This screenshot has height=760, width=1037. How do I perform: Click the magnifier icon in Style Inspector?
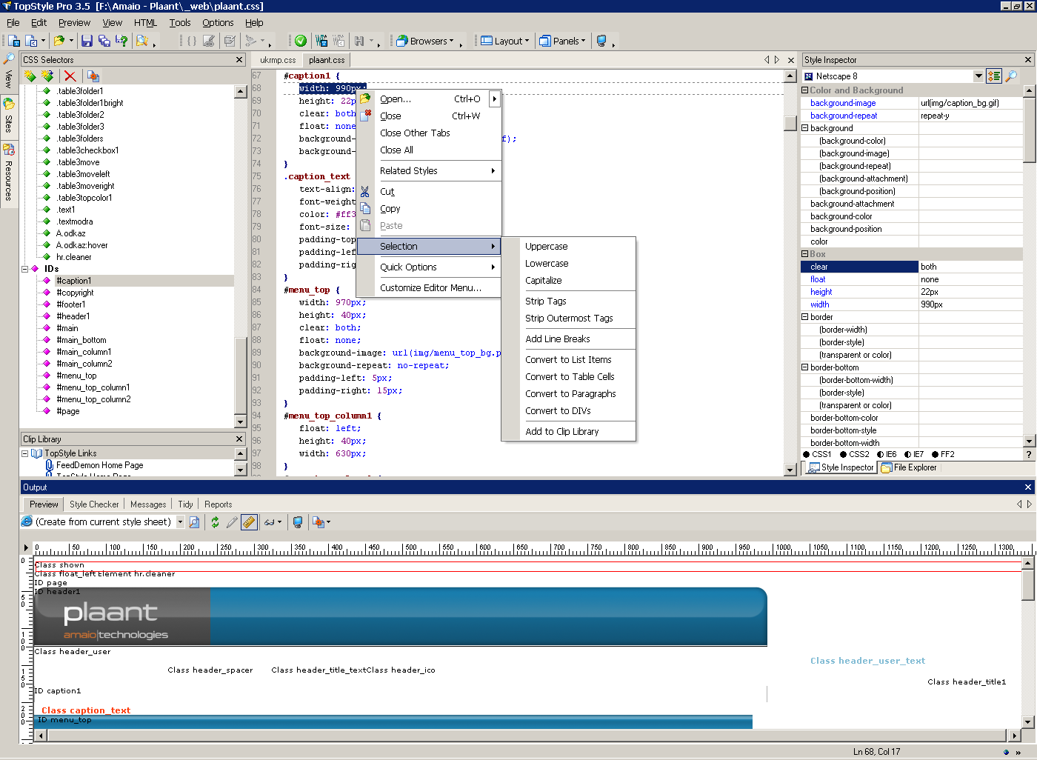pyautogui.click(x=1011, y=76)
